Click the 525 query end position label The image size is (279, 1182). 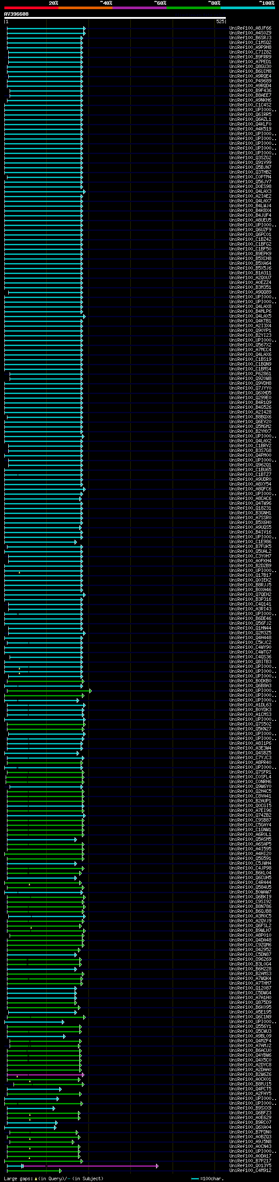tap(220, 21)
